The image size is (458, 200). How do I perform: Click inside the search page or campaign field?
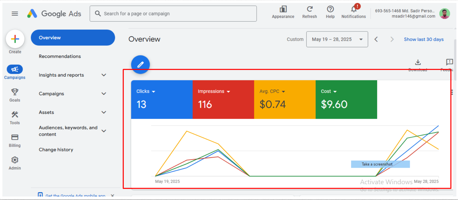pyautogui.click(x=173, y=14)
